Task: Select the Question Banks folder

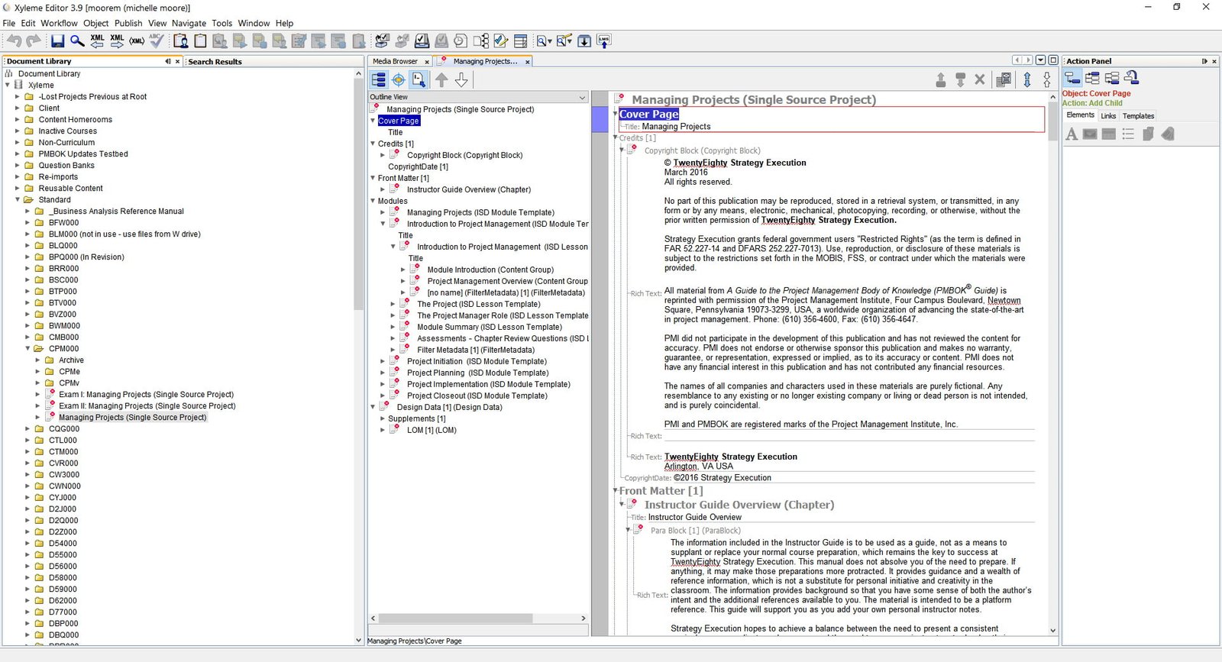Action: (x=66, y=166)
